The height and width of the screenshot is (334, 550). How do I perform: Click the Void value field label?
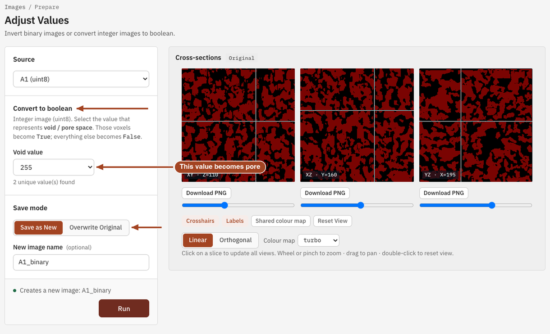click(28, 152)
